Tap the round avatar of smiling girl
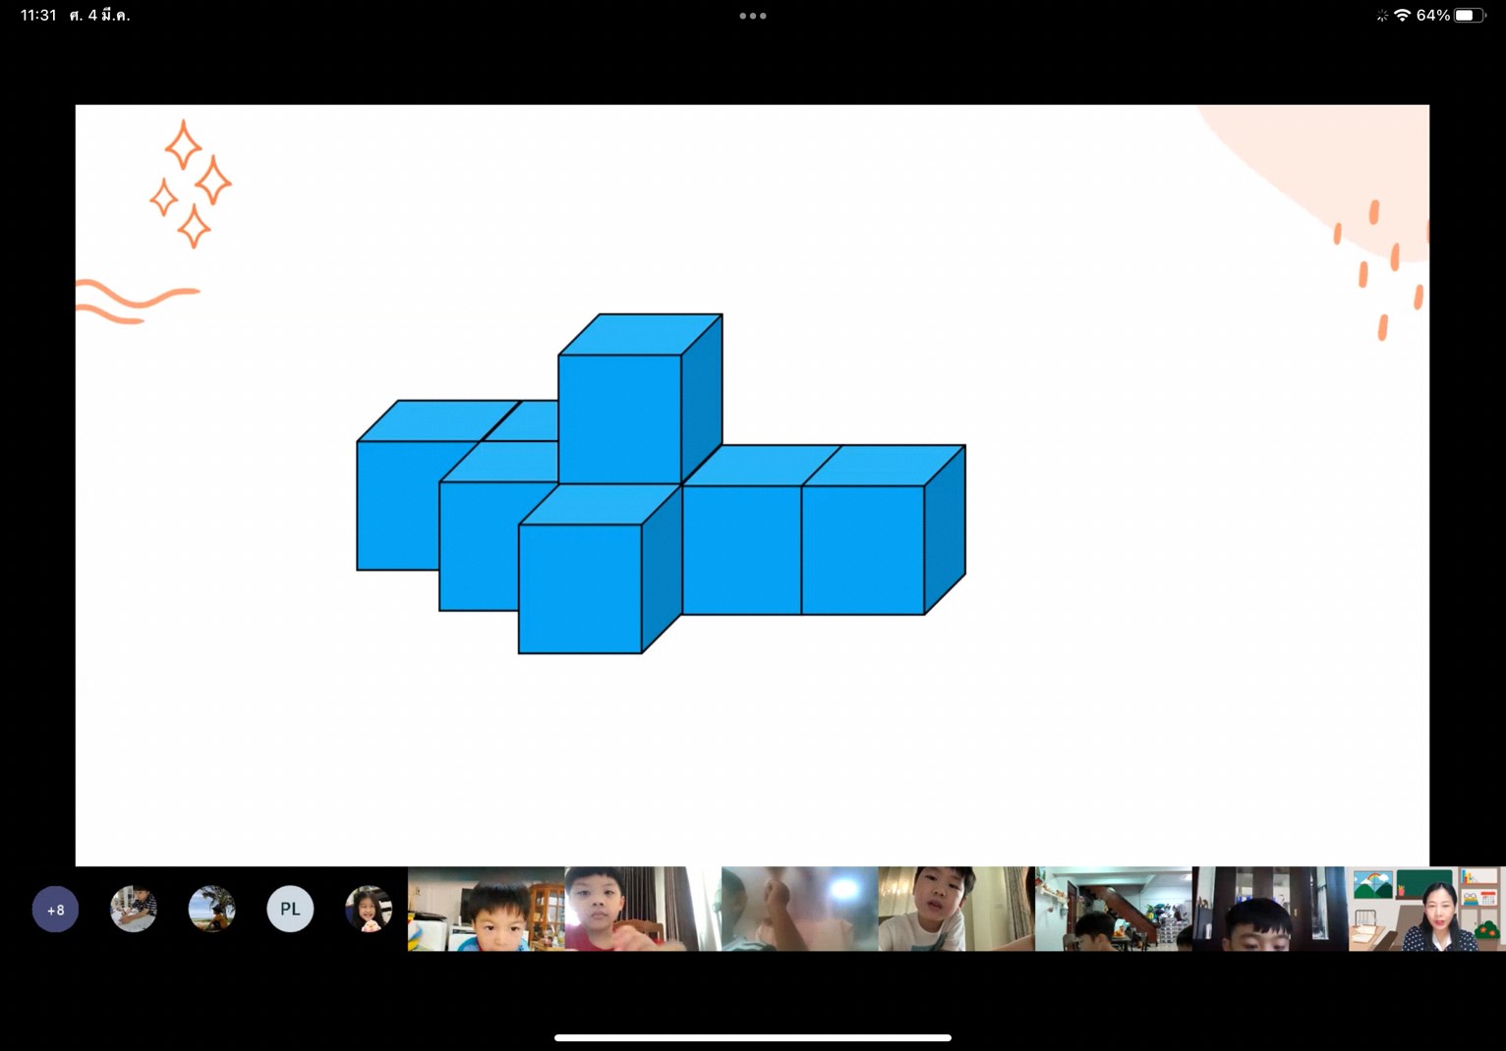 (369, 910)
